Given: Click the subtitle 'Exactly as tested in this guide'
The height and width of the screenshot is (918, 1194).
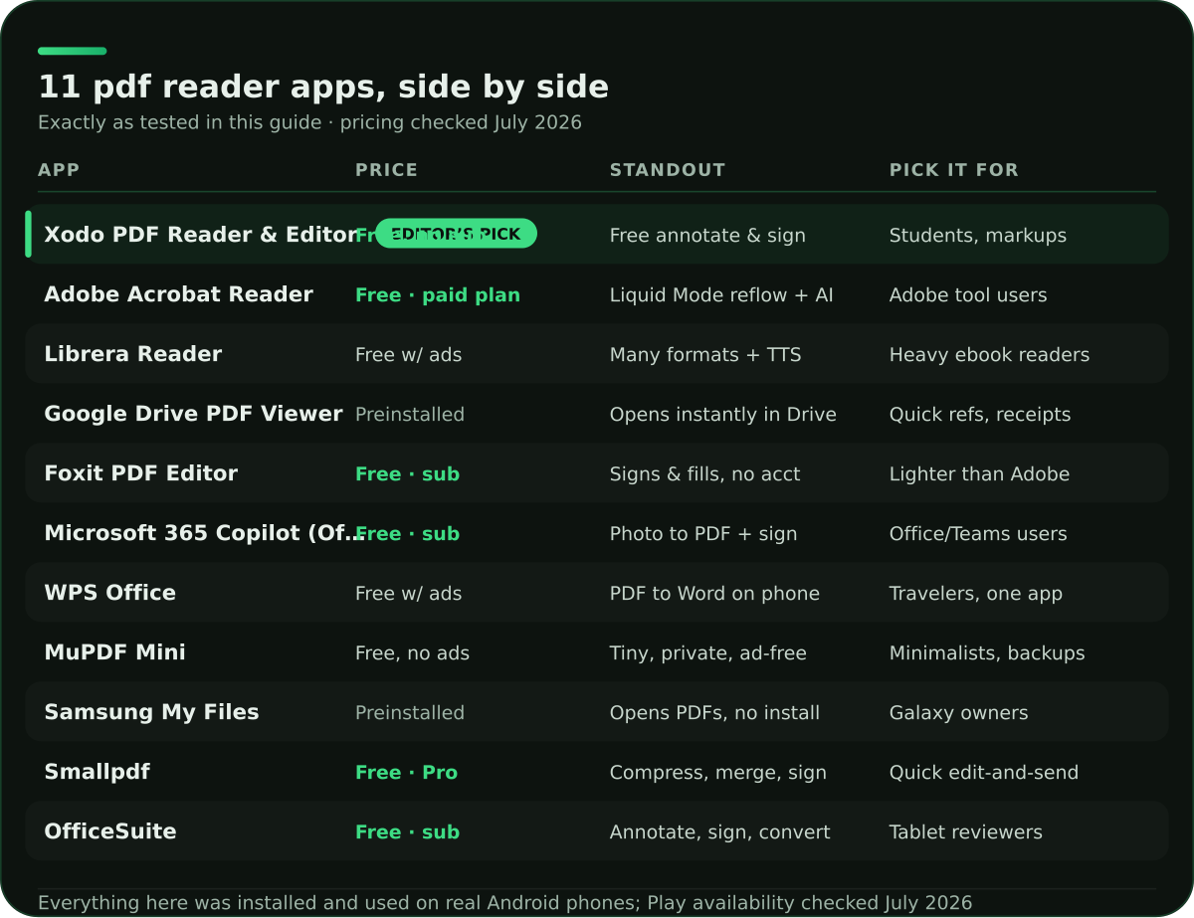Looking at the screenshot, I should tap(179, 122).
